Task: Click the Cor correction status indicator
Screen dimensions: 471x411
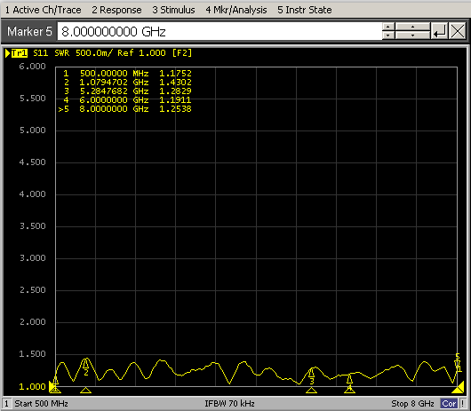Action: [449, 404]
